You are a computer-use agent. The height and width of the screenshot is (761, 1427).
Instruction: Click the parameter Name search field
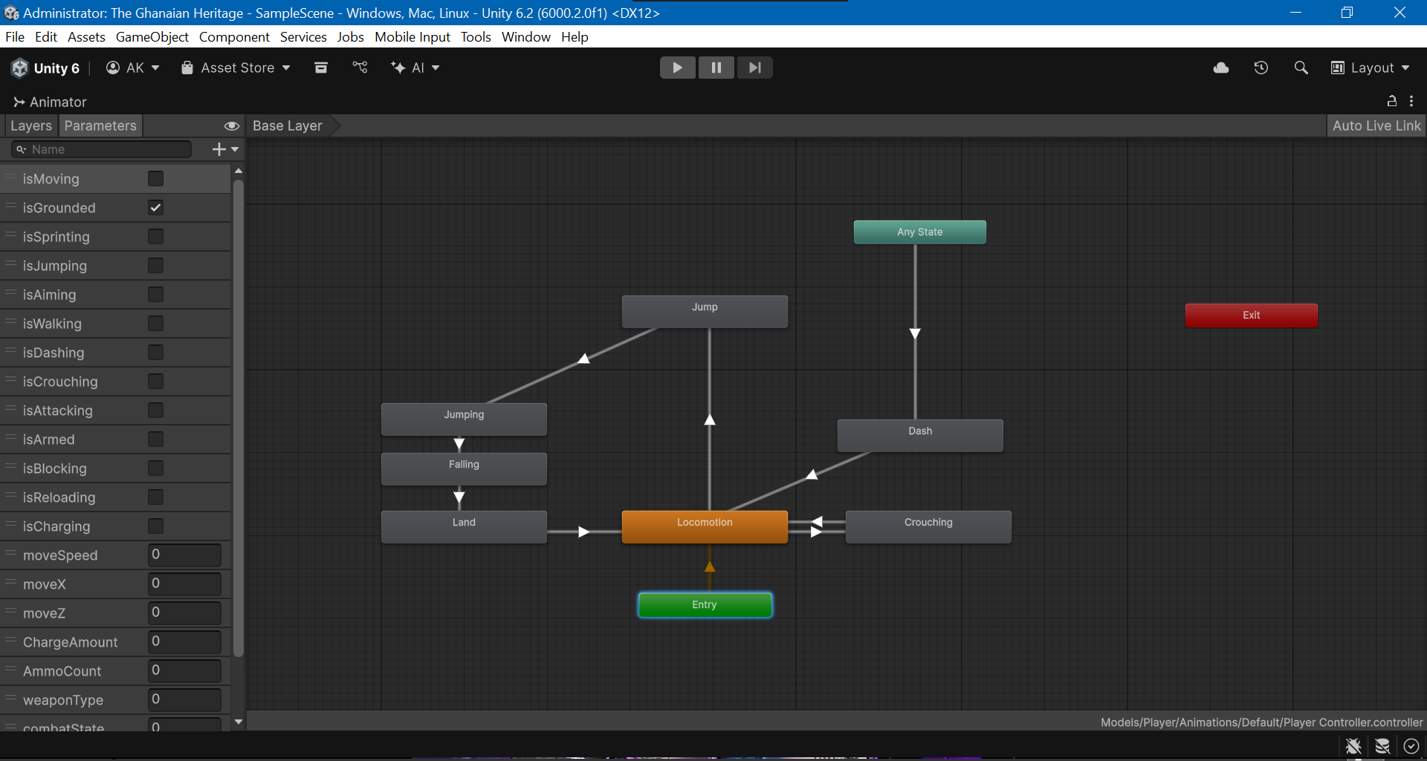(102, 149)
